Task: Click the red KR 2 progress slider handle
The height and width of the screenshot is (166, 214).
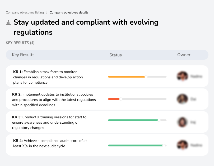Action: [x=121, y=99]
